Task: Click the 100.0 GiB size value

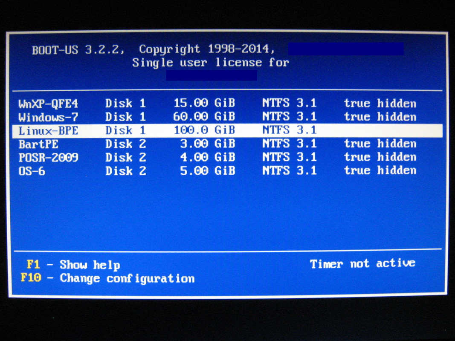Action: click(204, 130)
